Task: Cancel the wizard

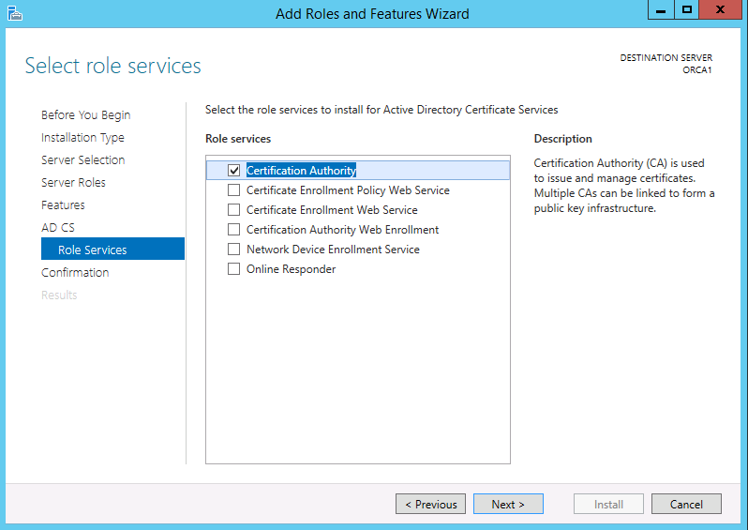Action: coord(685,505)
